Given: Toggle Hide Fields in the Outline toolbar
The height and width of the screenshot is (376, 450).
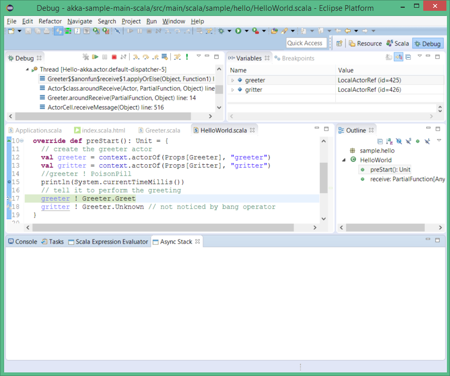Looking at the screenshot, I should 399,141.
